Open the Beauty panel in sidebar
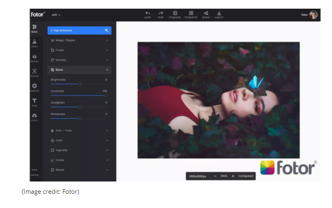 (x=35, y=57)
